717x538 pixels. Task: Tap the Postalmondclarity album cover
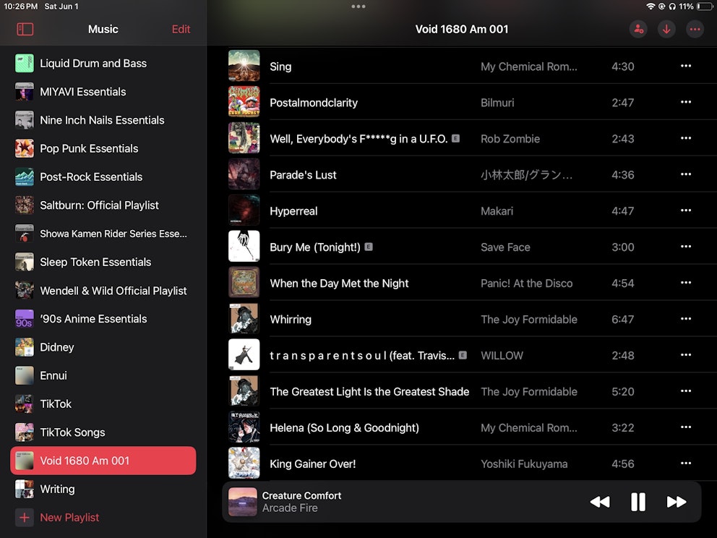pos(244,102)
